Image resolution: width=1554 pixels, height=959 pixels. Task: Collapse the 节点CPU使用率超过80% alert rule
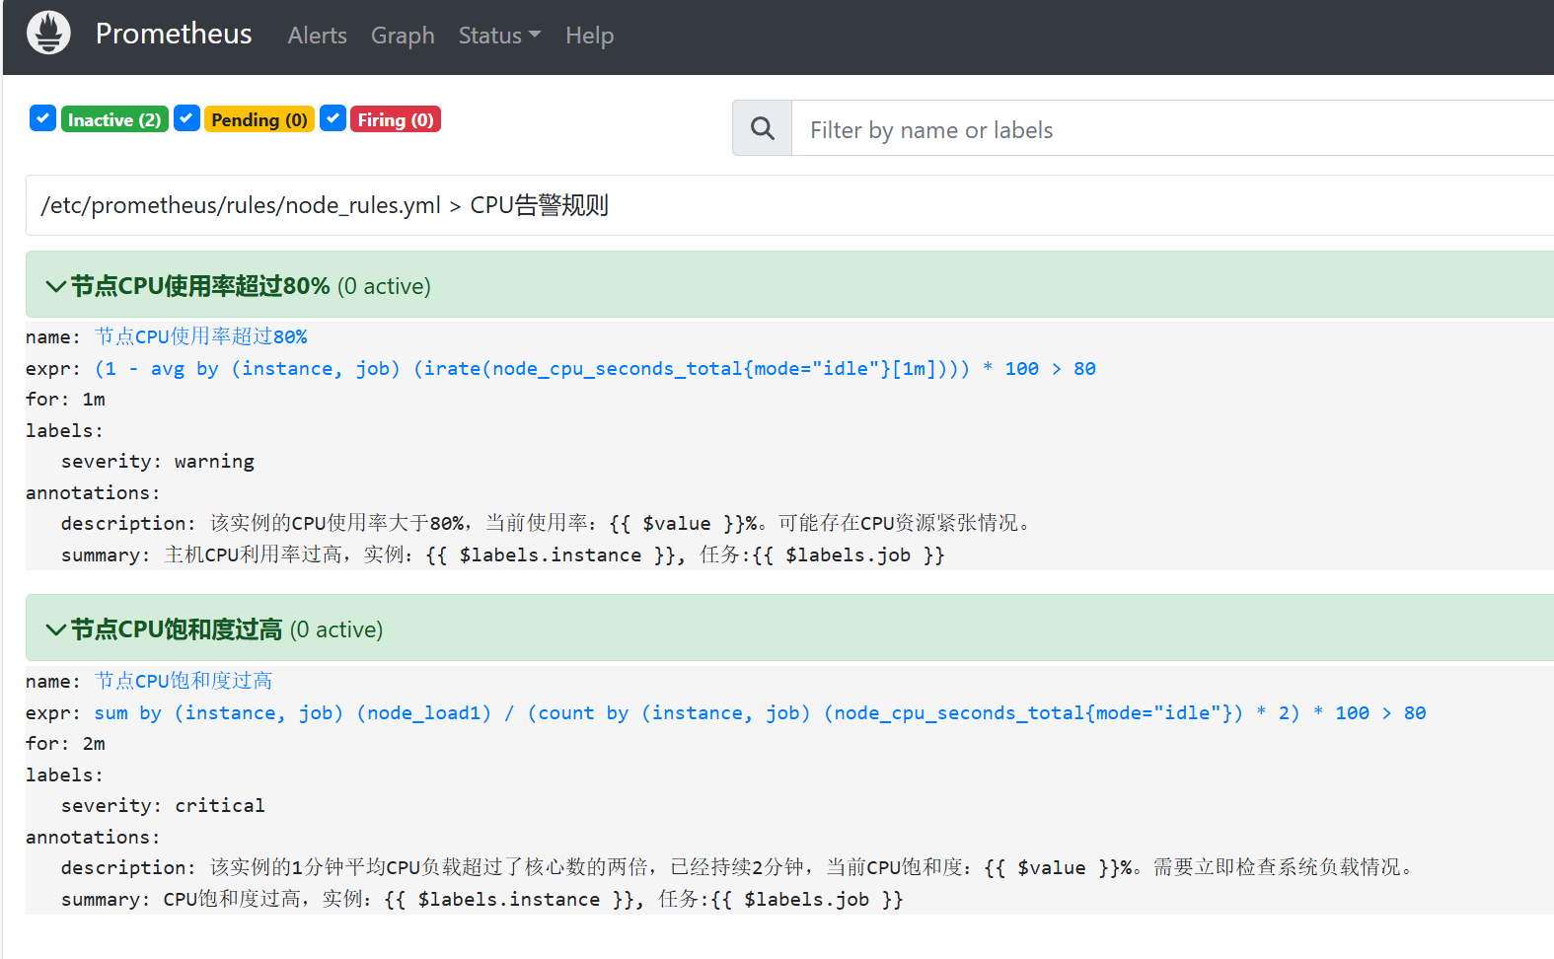[x=789, y=285]
